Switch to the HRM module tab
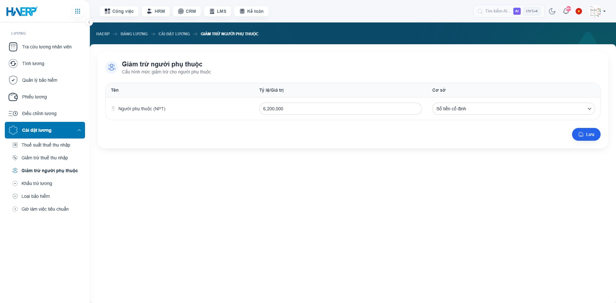This screenshot has width=616, height=303. 156,11
